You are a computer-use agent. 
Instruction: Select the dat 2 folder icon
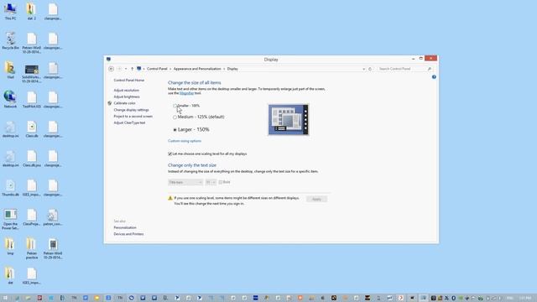click(x=32, y=11)
